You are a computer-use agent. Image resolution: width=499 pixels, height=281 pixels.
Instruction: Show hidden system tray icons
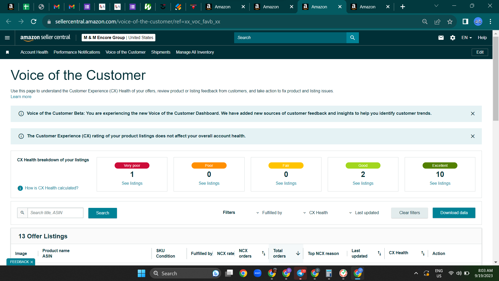coord(416,273)
